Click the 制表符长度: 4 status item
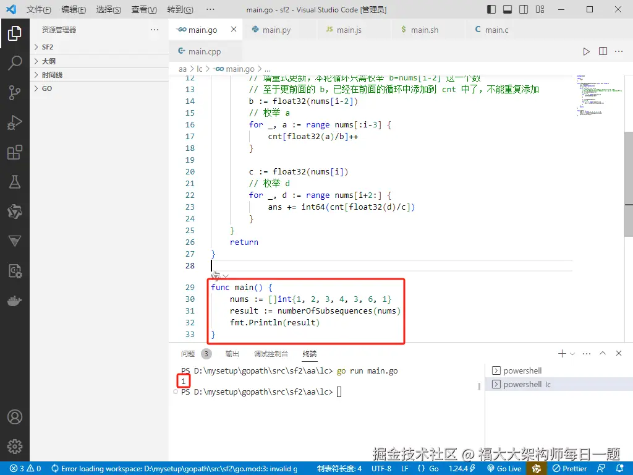The height and width of the screenshot is (475, 633). [x=339, y=469]
